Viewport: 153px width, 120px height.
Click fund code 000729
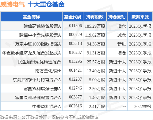coord(75,34)
